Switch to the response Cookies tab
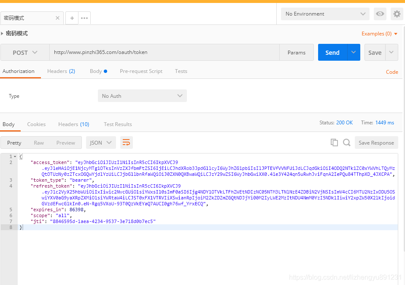 36,124
